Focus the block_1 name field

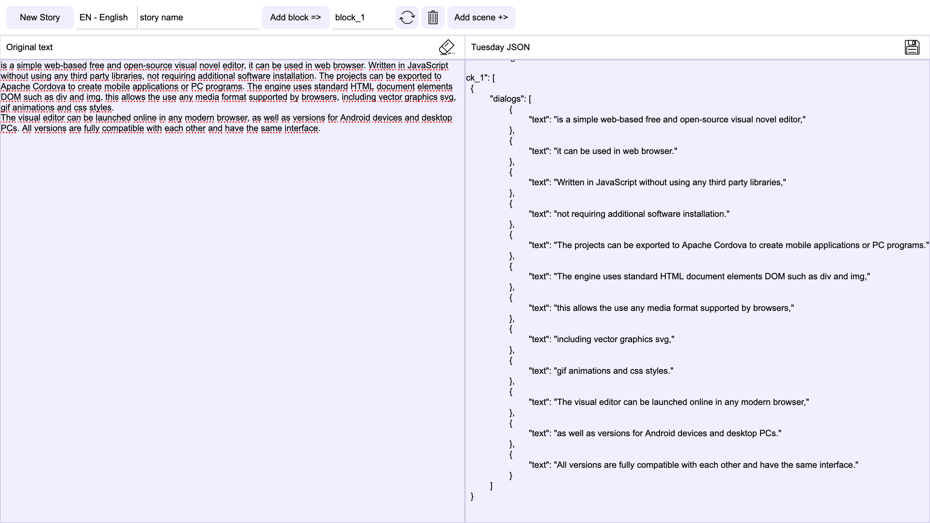click(362, 17)
